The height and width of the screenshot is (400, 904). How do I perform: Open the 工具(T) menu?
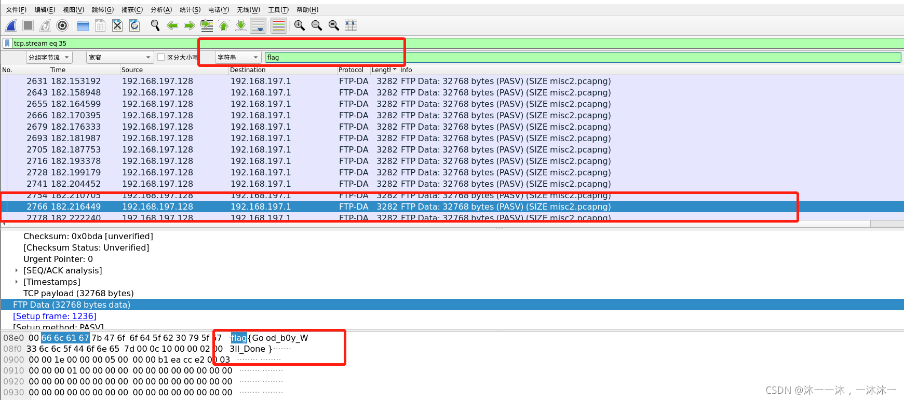coord(278,10)
